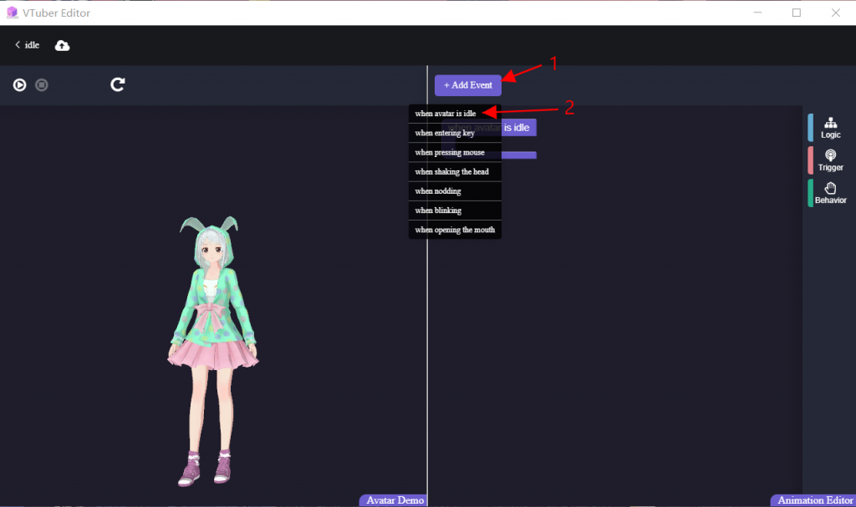
Task: Stop the animation playback
Action: tap(42, 84)
